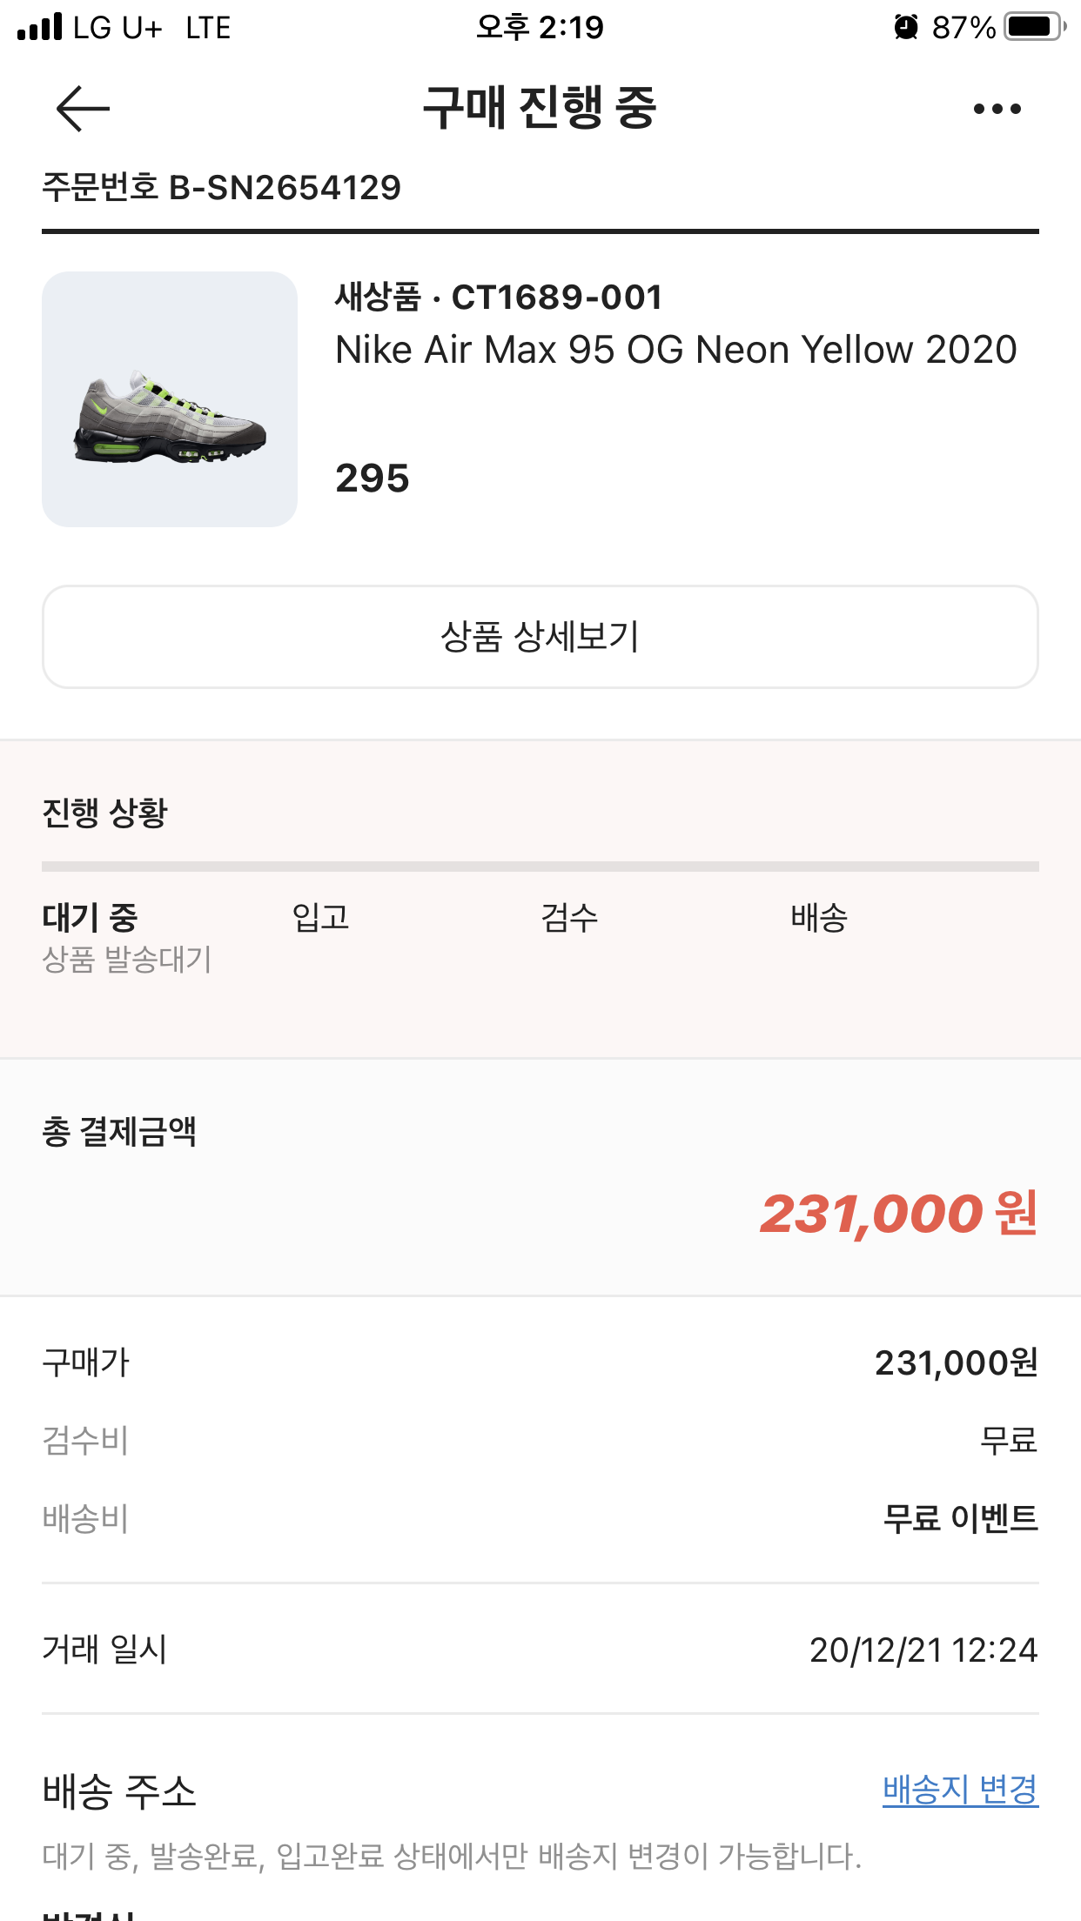Tap the product name Nike Air Max 95
This screenshot has width=1081, height=1921.
point(676,350)
